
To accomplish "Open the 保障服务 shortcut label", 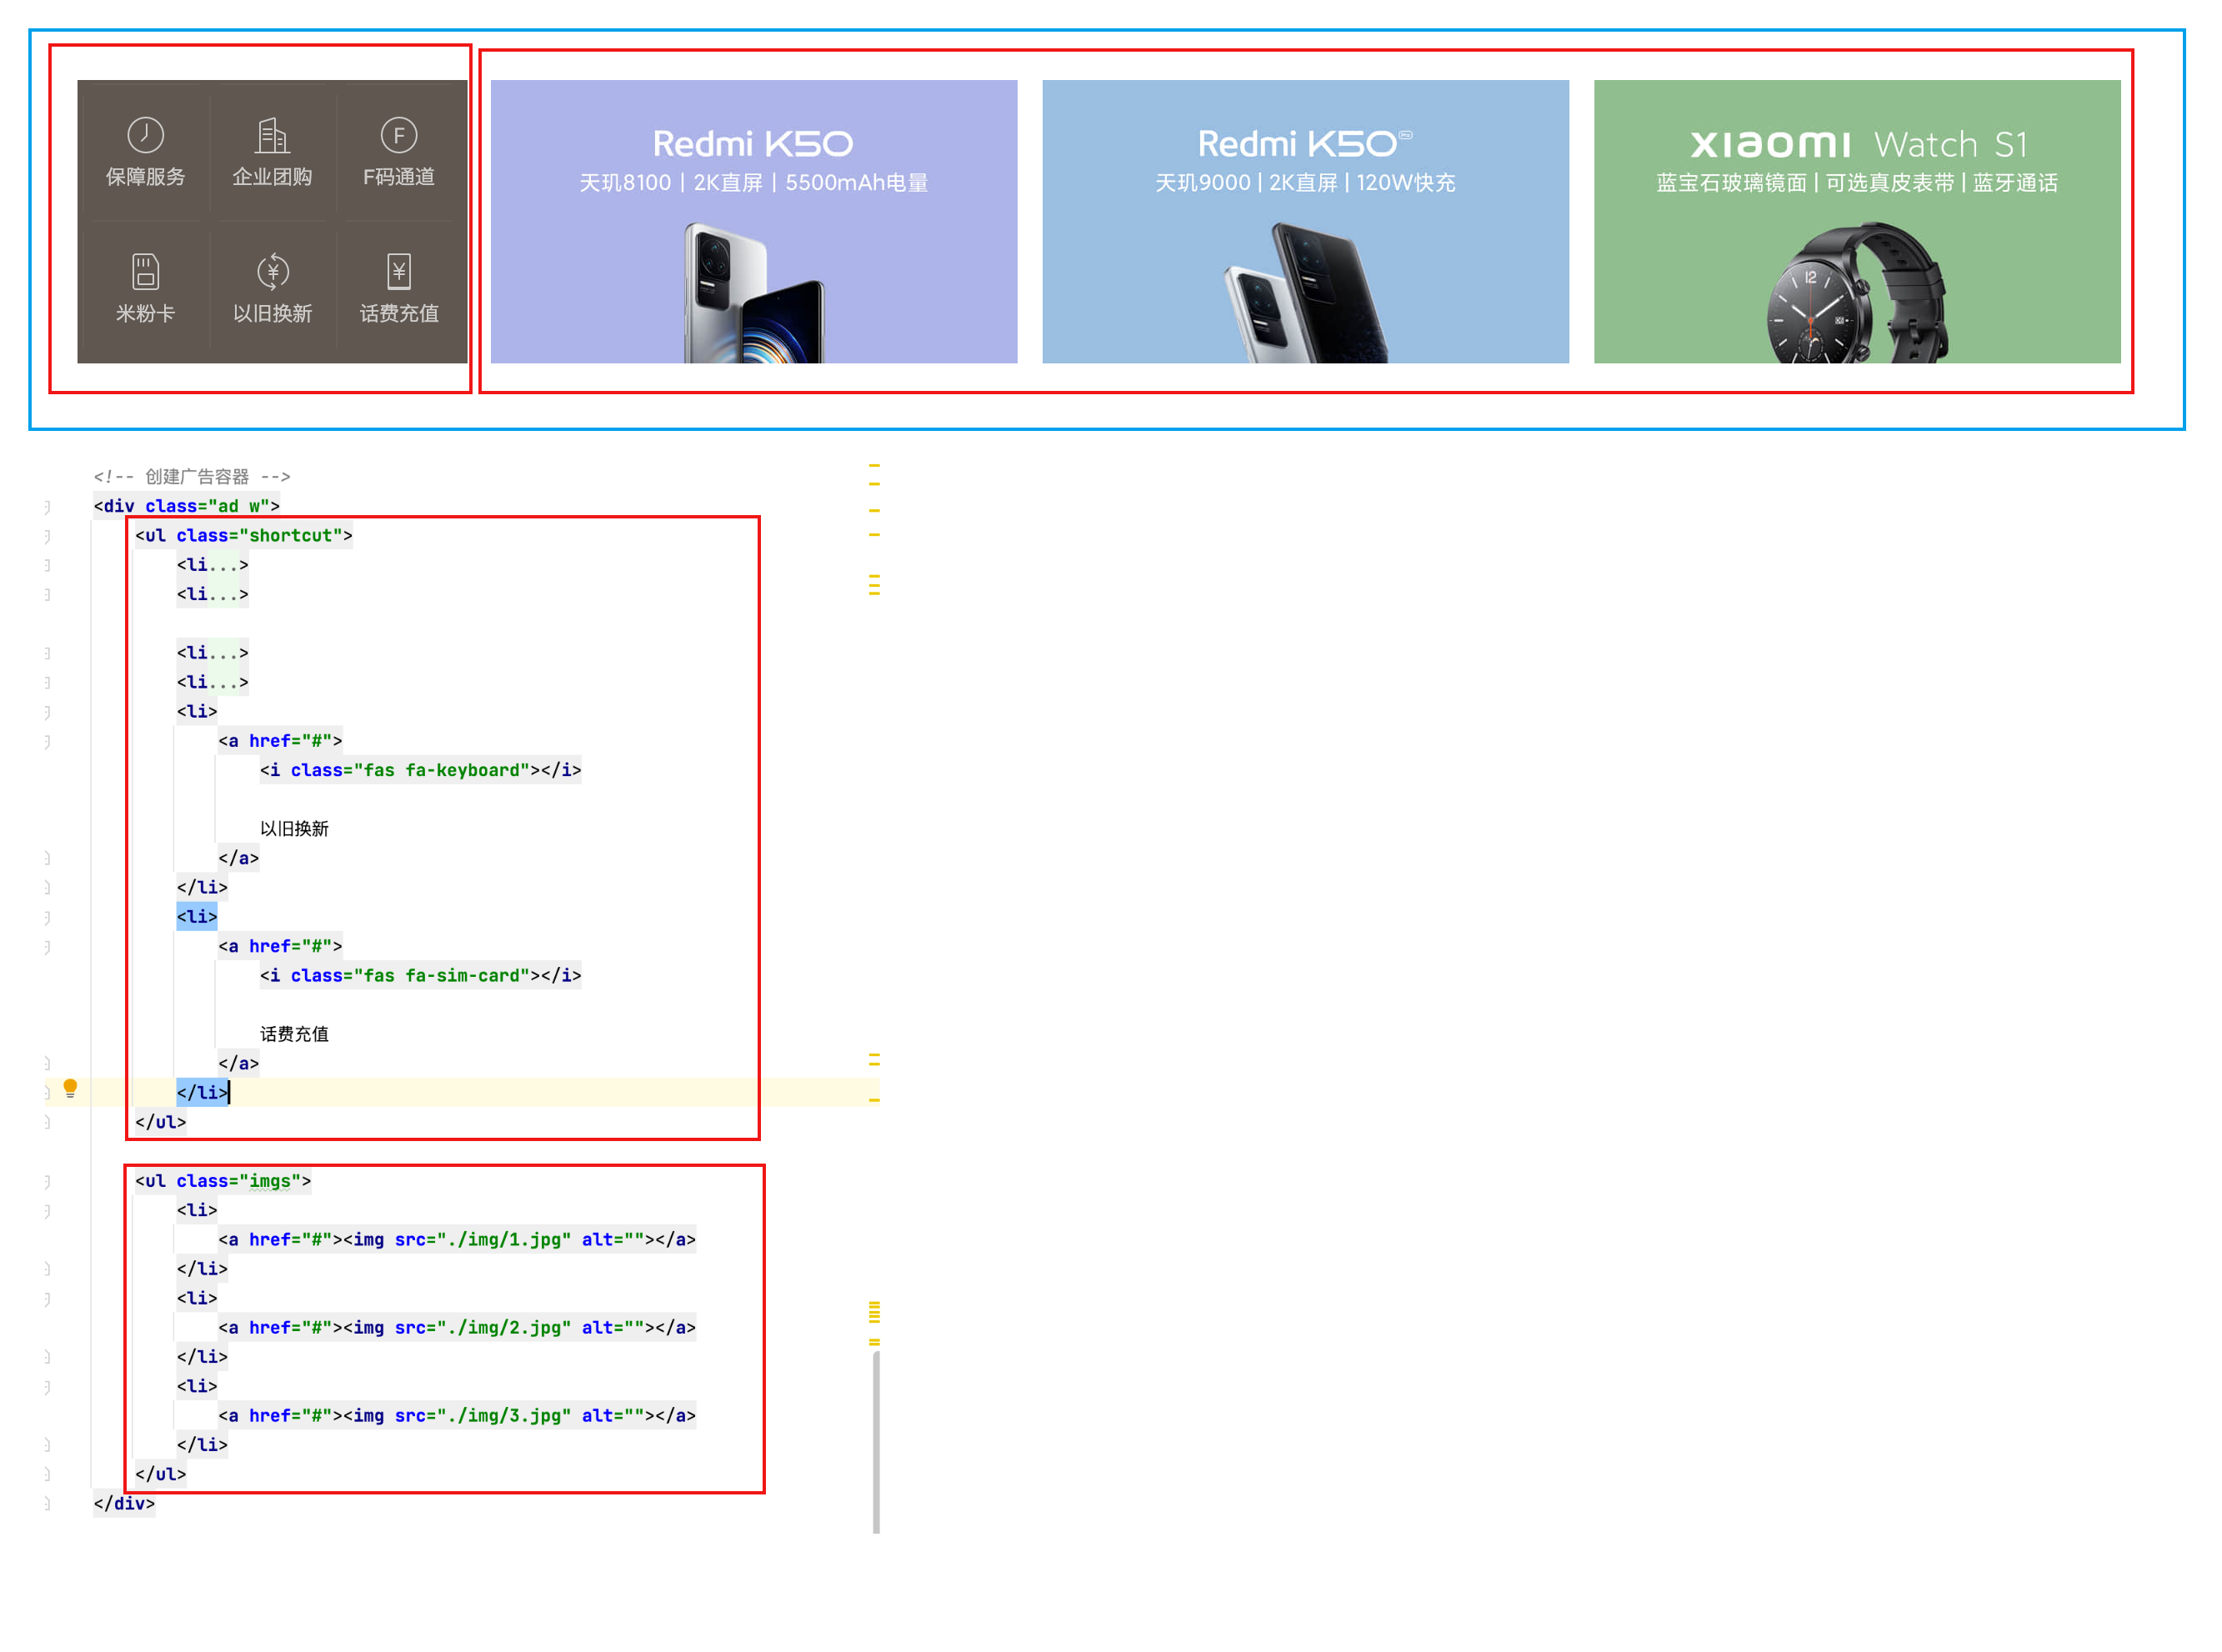I will [146, 177].
